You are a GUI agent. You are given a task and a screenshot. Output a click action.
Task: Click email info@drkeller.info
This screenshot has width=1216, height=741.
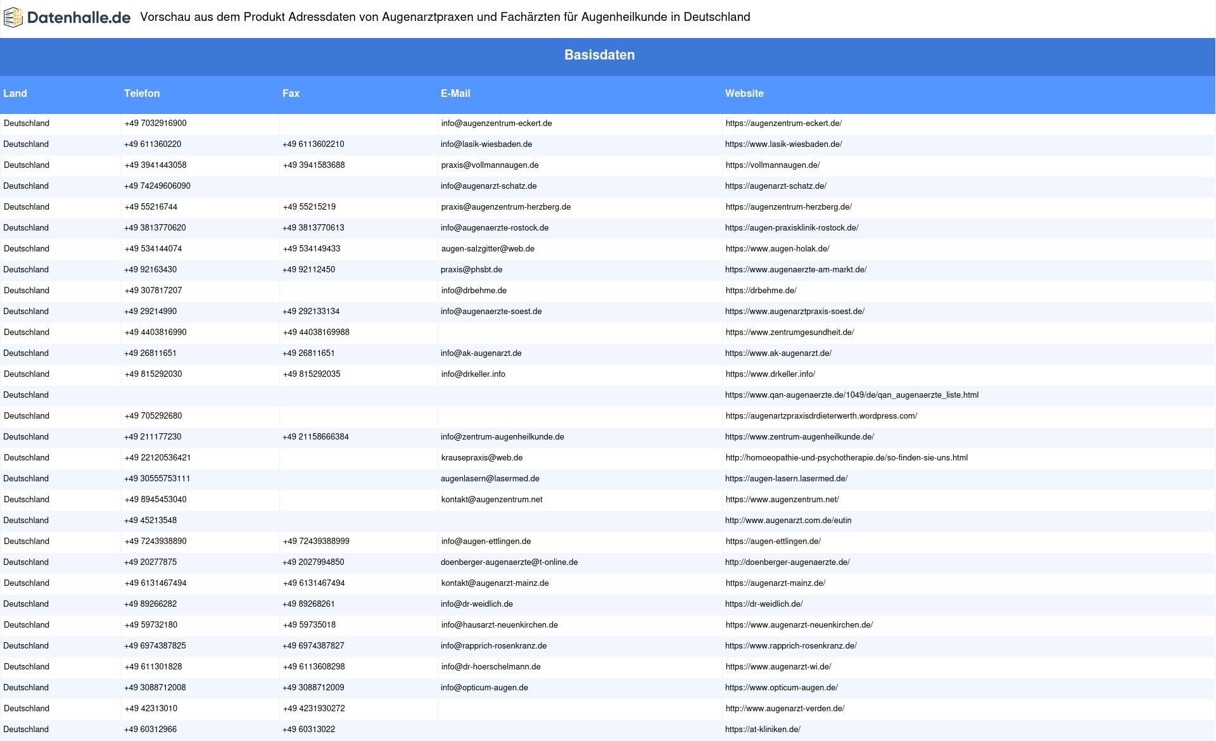click(473, 374)
